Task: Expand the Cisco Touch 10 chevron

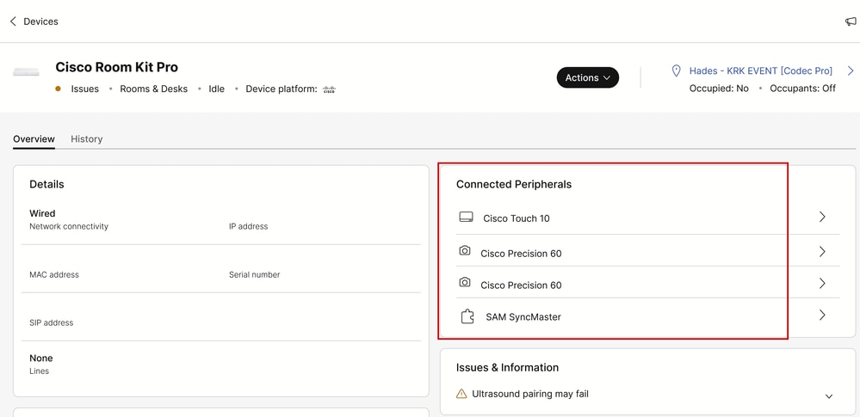Action: point(822,217)
